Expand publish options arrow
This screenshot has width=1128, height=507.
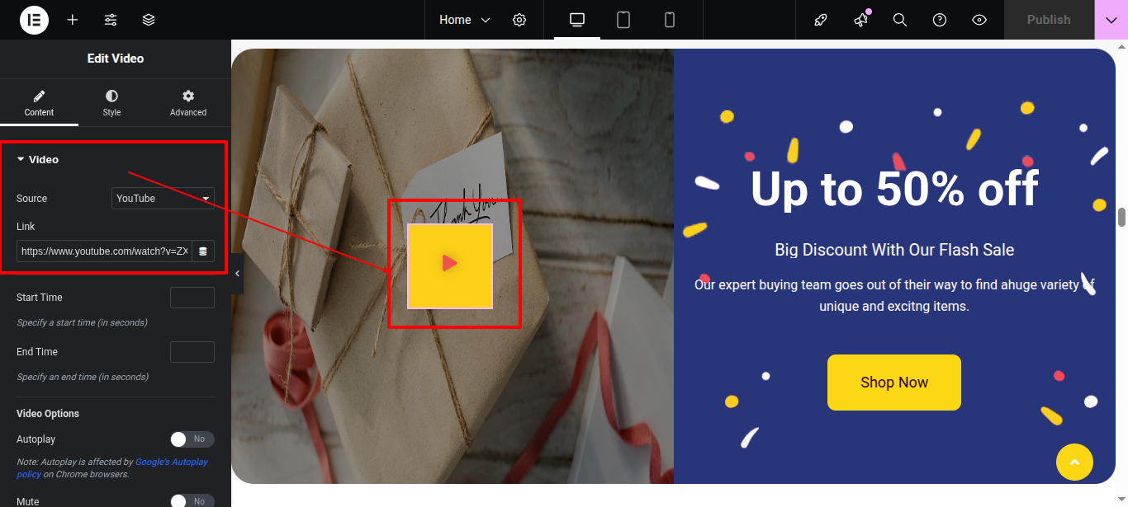(1111, 20)
